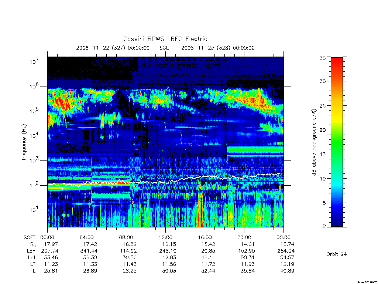Click the 'Orbit 94' label
This screenshot has width=378, height=284.
coord(337,254)
